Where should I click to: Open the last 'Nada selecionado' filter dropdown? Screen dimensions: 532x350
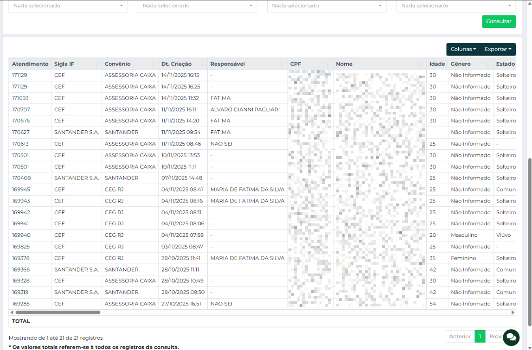(456, 6)
